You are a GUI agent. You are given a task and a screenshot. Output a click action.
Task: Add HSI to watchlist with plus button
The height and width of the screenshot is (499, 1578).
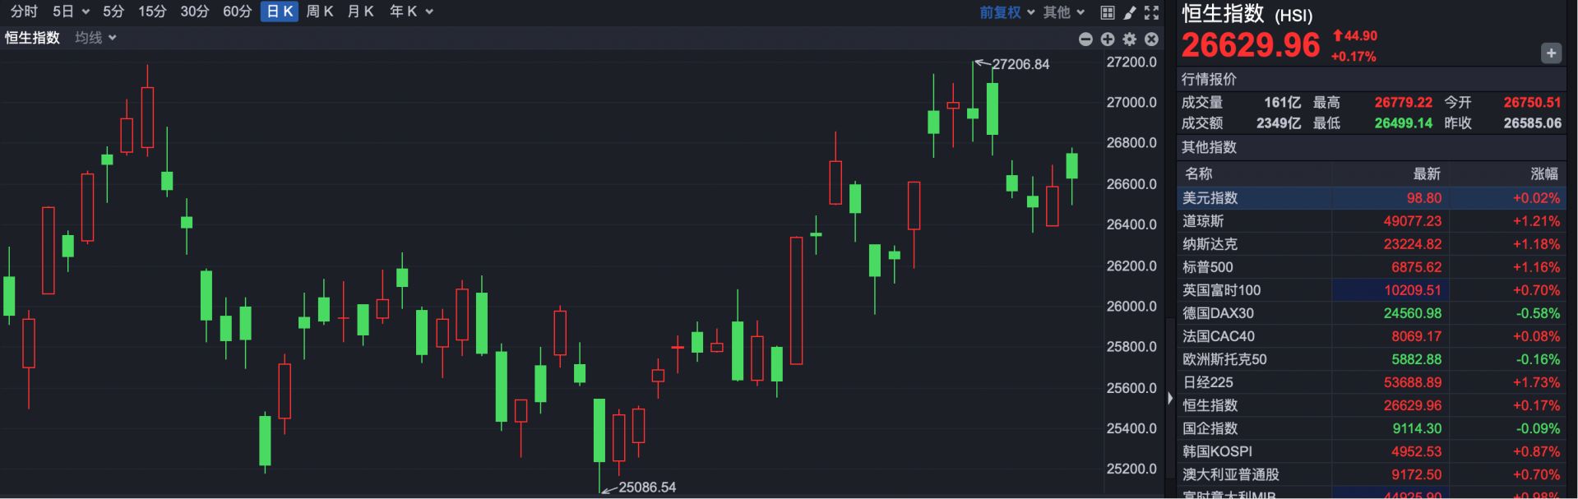(1550, 53)
